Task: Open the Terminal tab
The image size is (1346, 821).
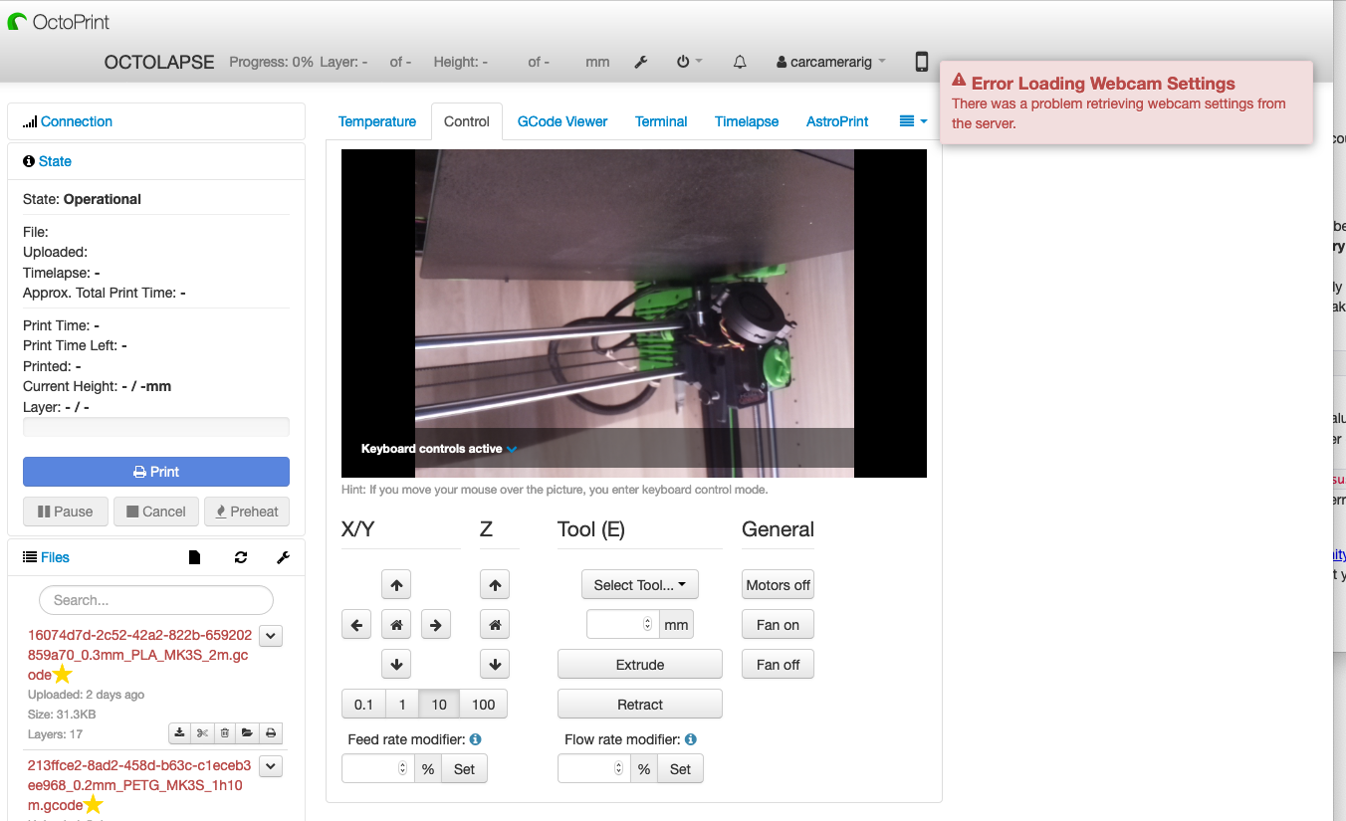Action: pos(661,121)
